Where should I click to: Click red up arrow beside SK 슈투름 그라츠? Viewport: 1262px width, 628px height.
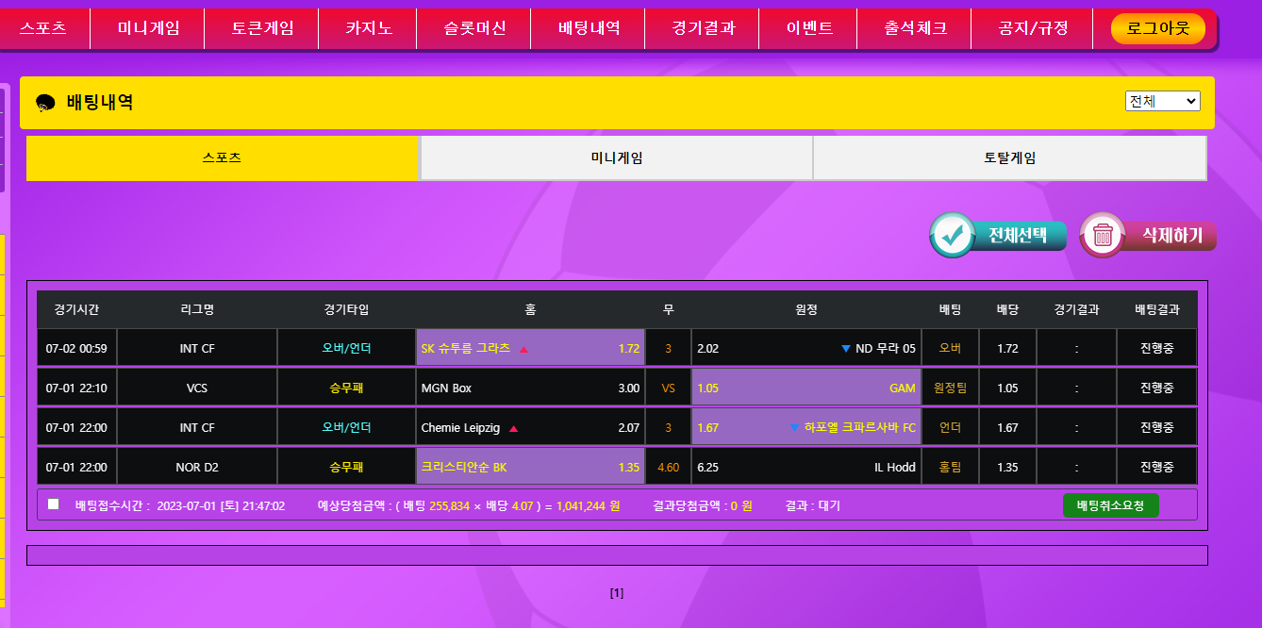point(524,349)
